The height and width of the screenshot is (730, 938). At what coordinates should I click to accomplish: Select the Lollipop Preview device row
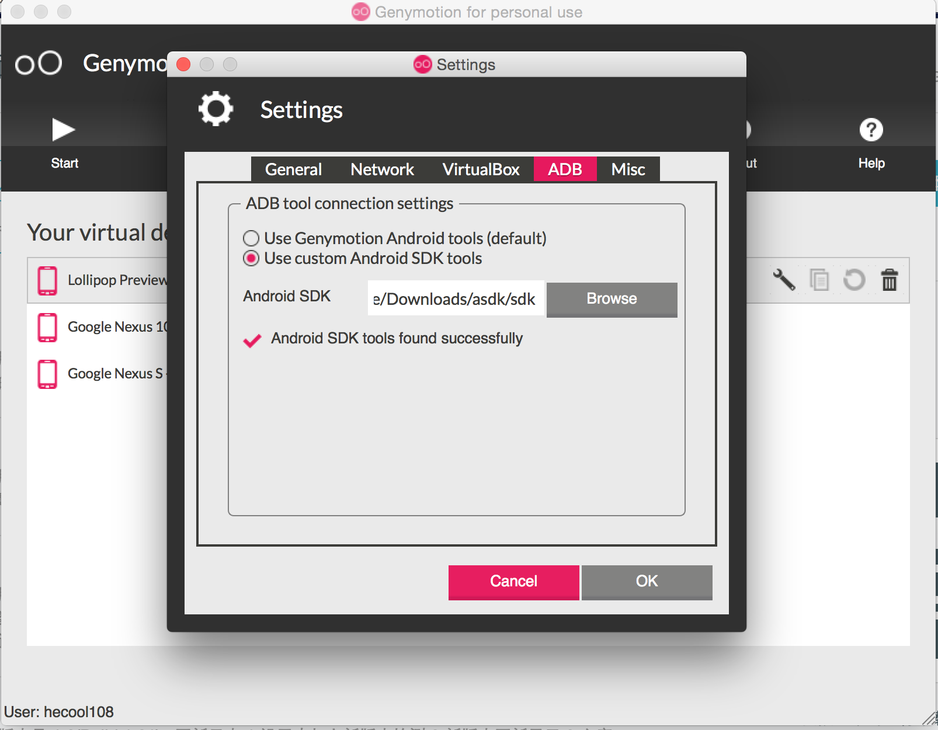97,280
